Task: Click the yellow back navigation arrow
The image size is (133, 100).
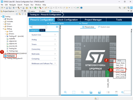Action: point(67,8)
